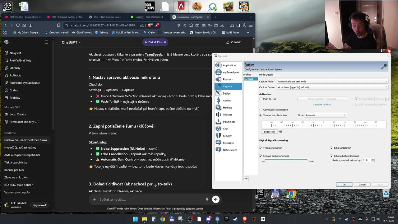
Task: Click the Set more hotkeys link
Action: pyautogui.click(x=322, y=105)
